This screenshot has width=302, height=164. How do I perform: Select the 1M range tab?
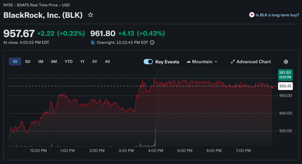coord(40,62)
